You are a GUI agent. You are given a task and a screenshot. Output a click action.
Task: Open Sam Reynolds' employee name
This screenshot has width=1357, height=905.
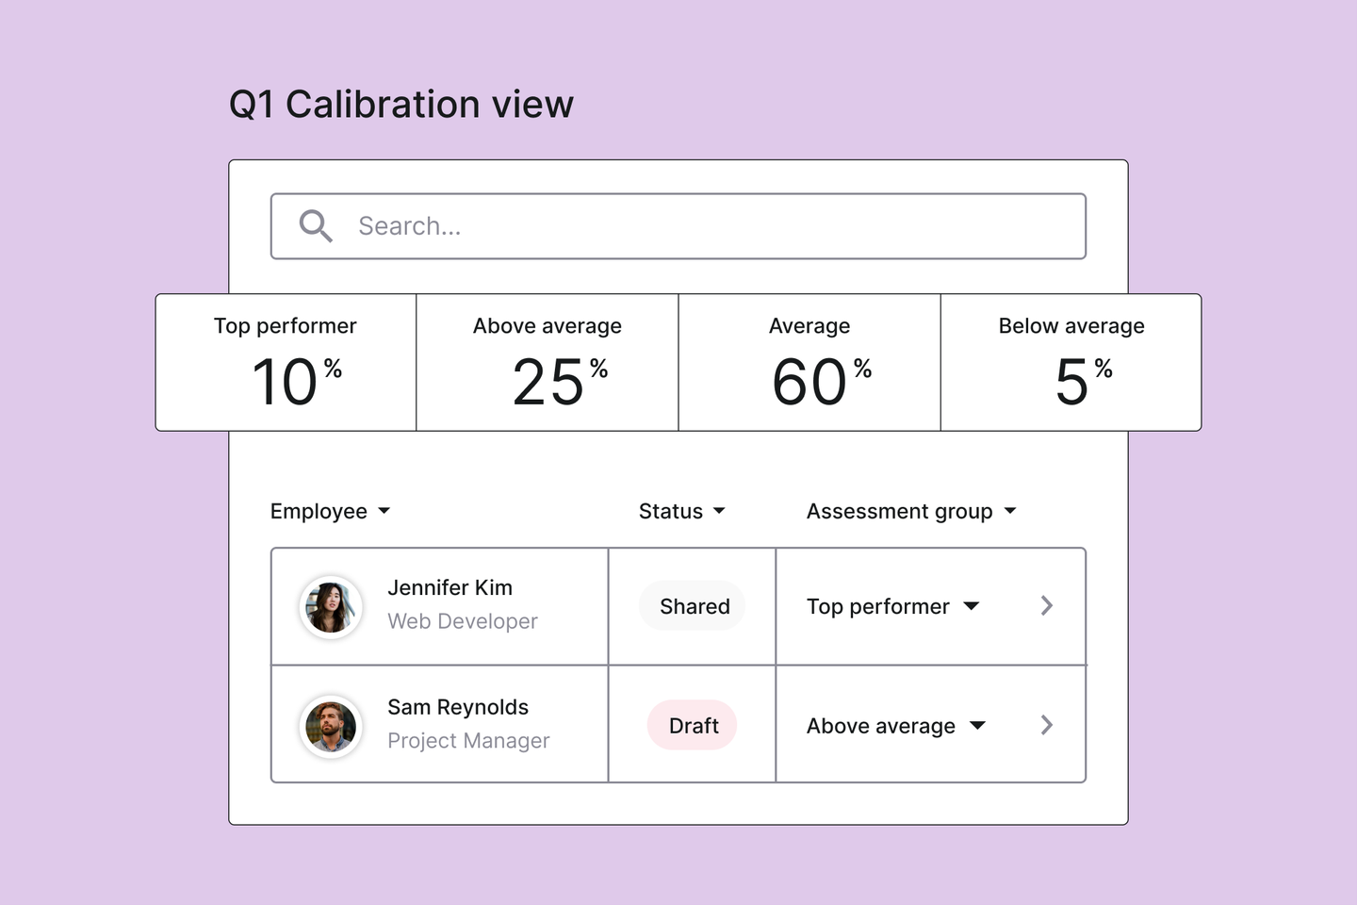click(x=458, y=707)
